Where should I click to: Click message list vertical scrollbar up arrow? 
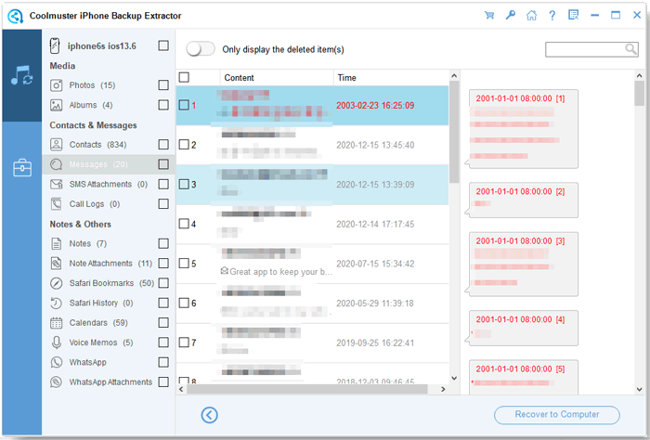[454, 76]
